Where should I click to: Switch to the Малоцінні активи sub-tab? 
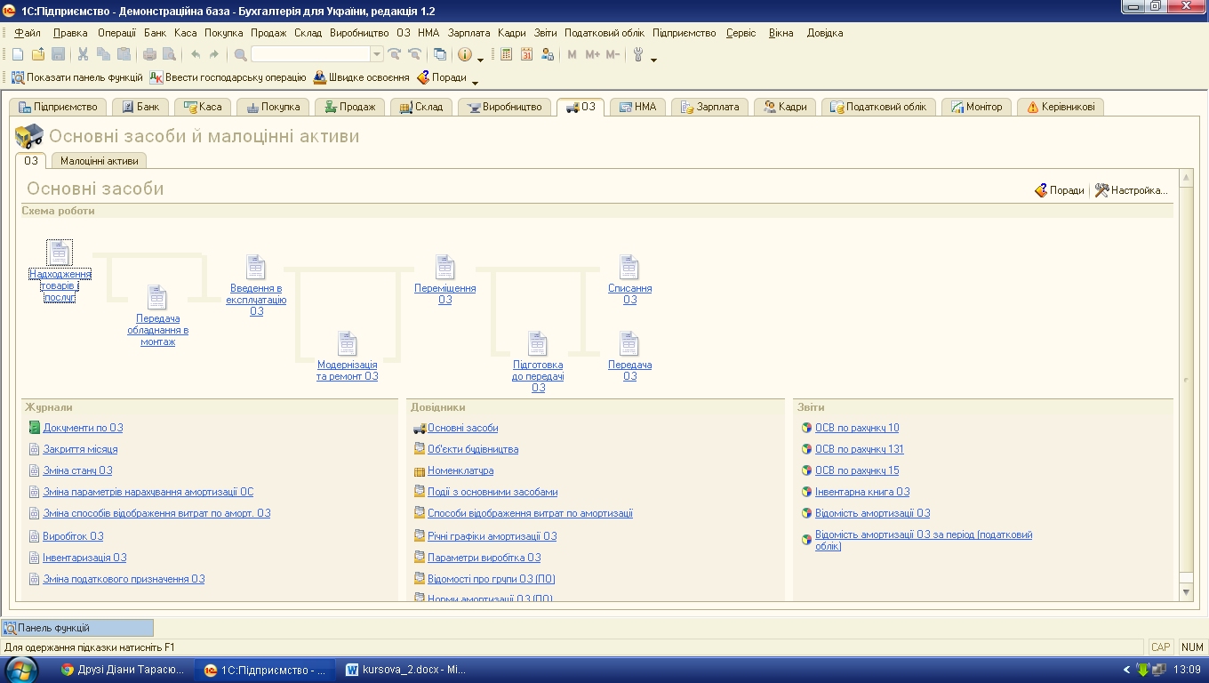click(100, 161)
